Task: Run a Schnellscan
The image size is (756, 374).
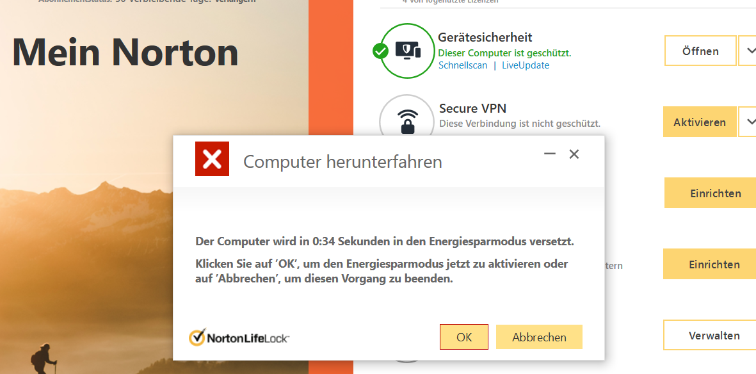Action: point(463,65)
